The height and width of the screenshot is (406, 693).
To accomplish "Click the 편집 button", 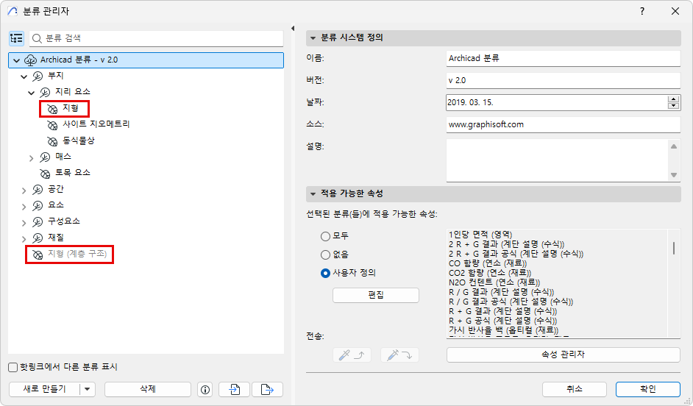I will (376, 295).
